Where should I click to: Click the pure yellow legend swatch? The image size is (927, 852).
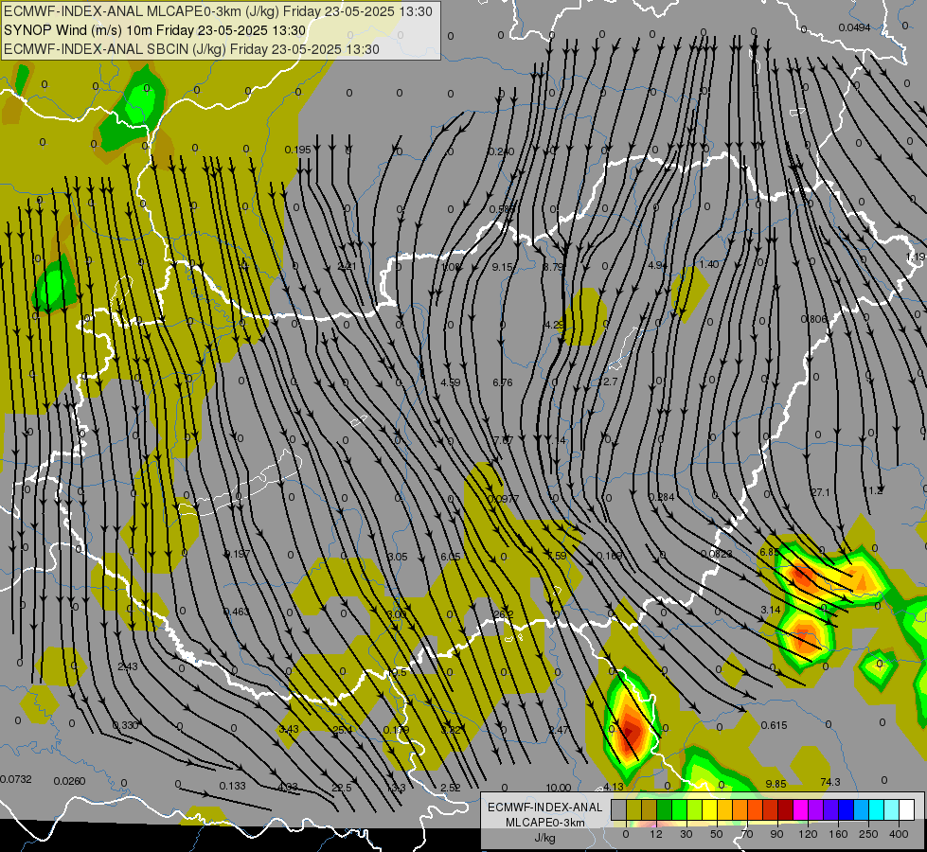[x=709, y=810]
